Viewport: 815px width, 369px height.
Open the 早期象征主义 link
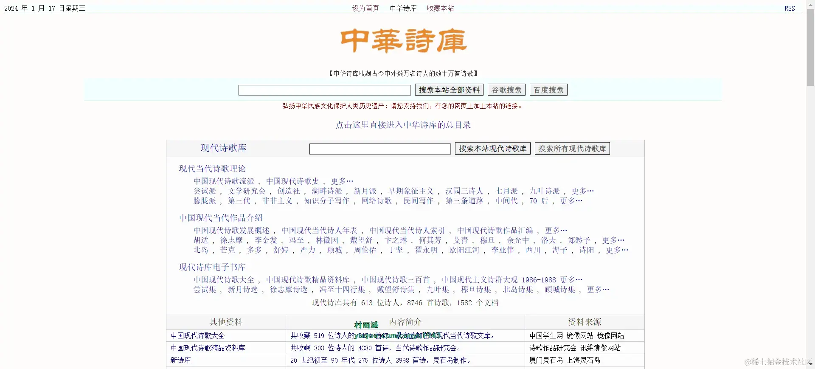pos(411,191)
